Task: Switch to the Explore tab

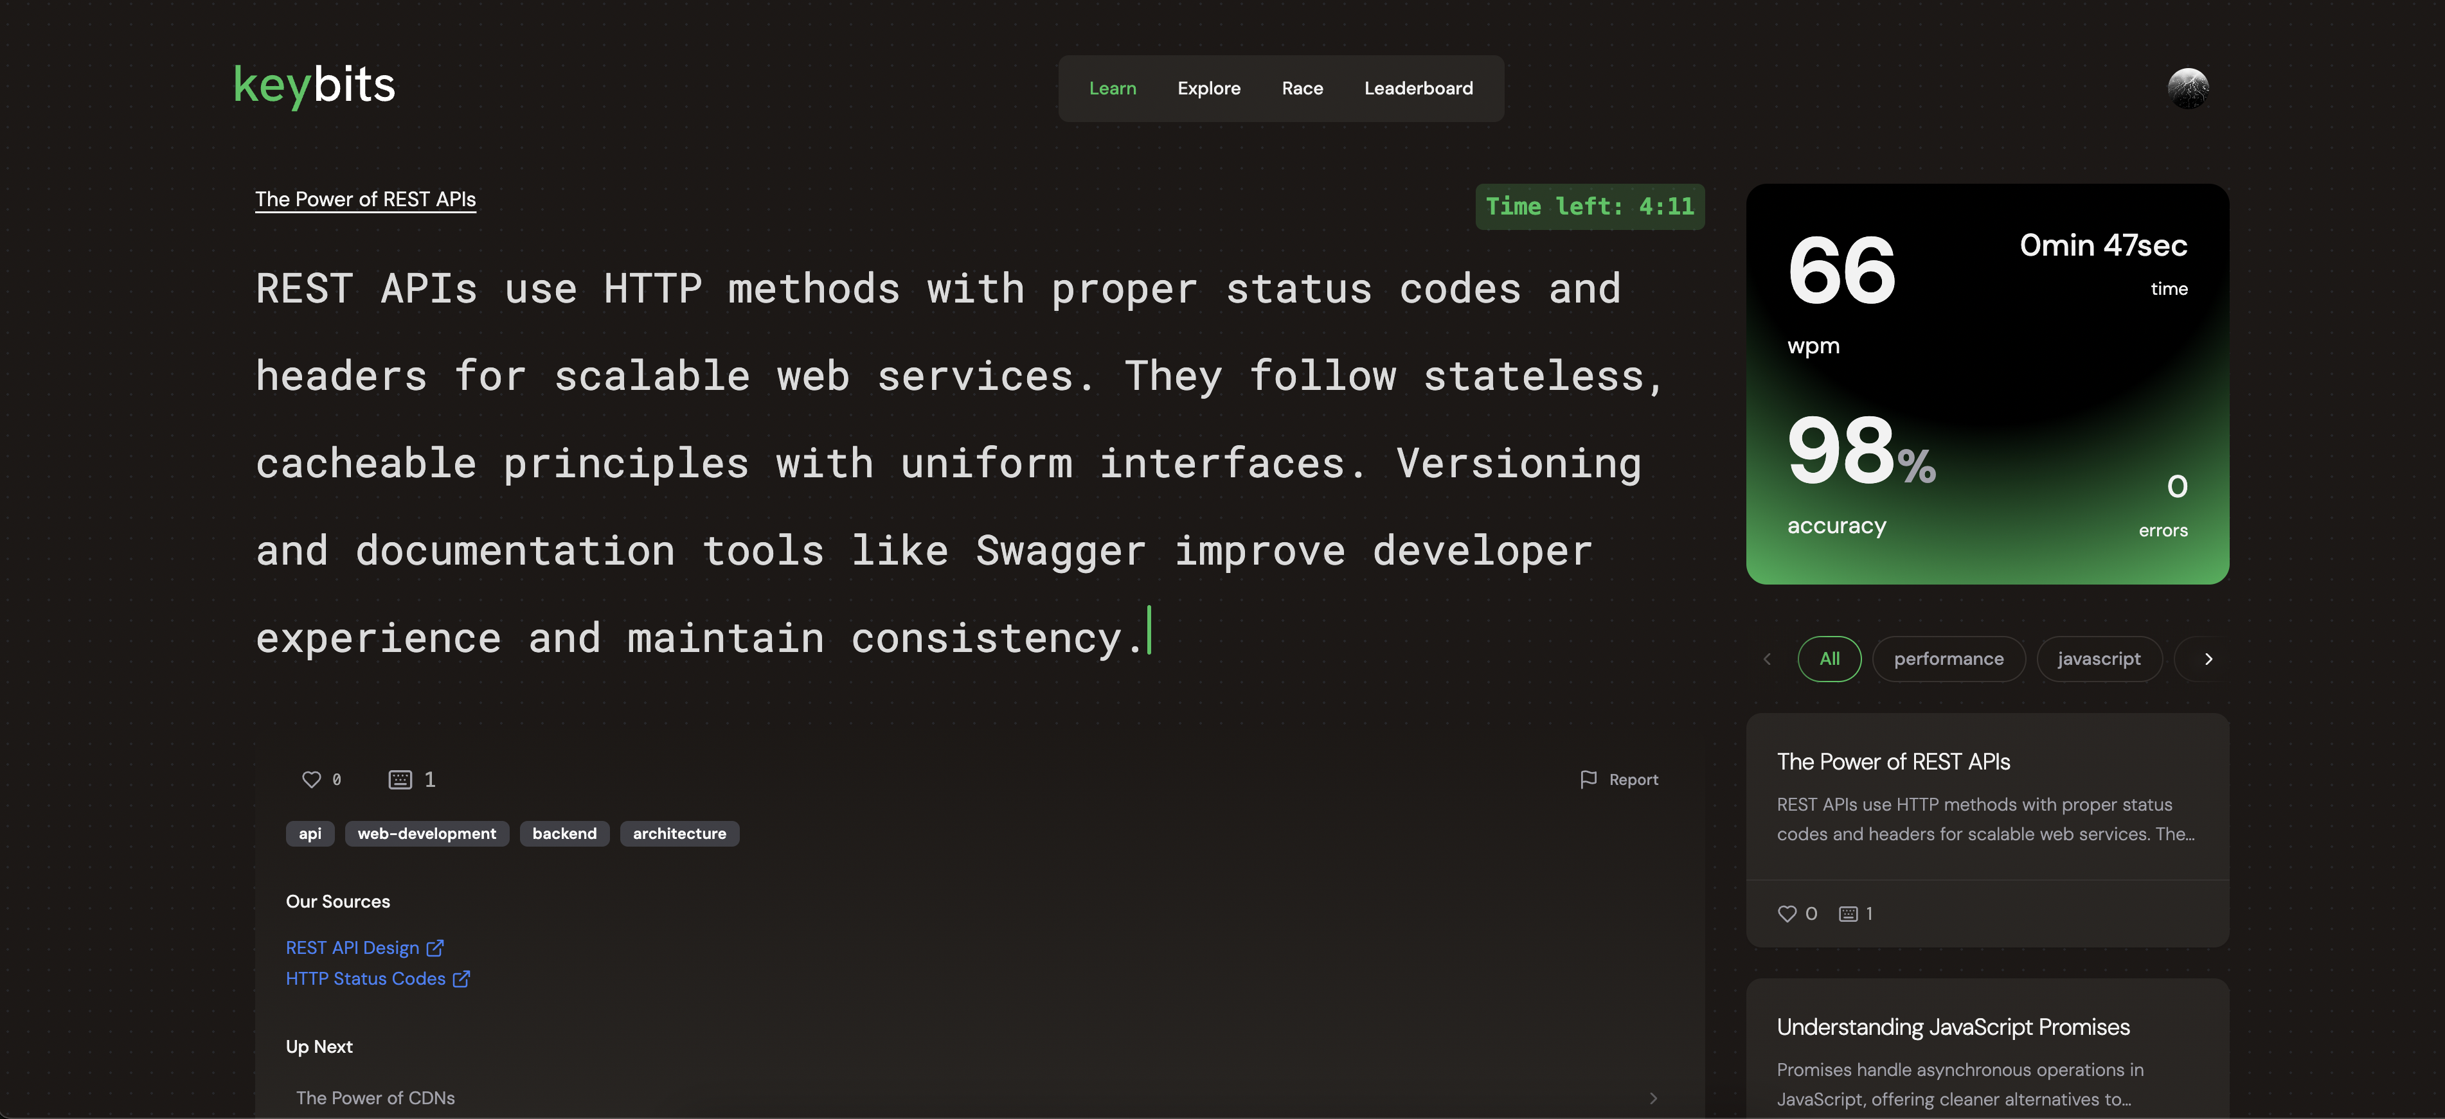Action: (1208, 88)
